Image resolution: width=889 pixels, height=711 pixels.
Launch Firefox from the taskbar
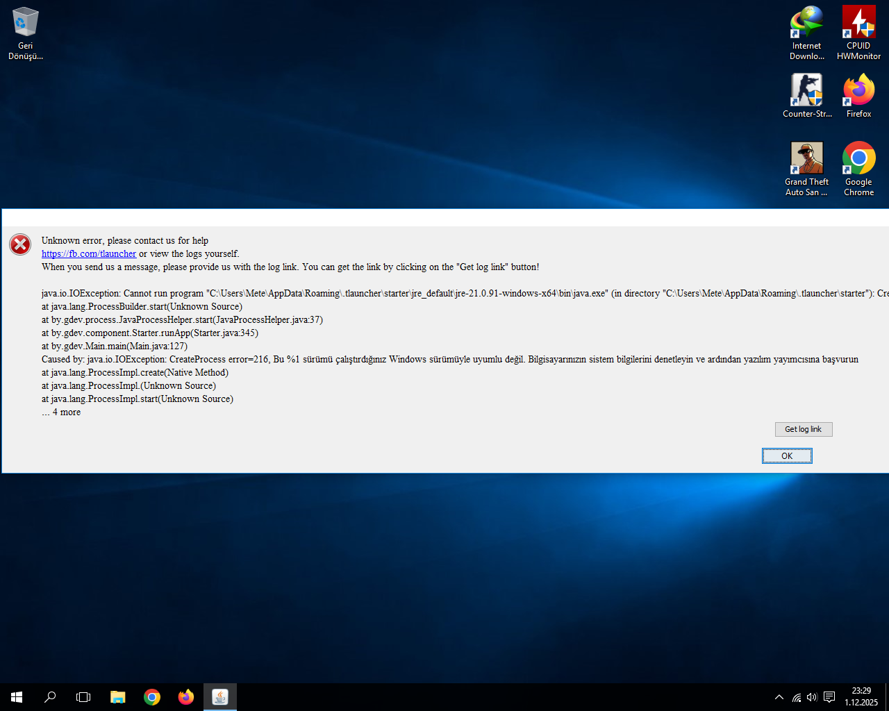pos(186,697)
